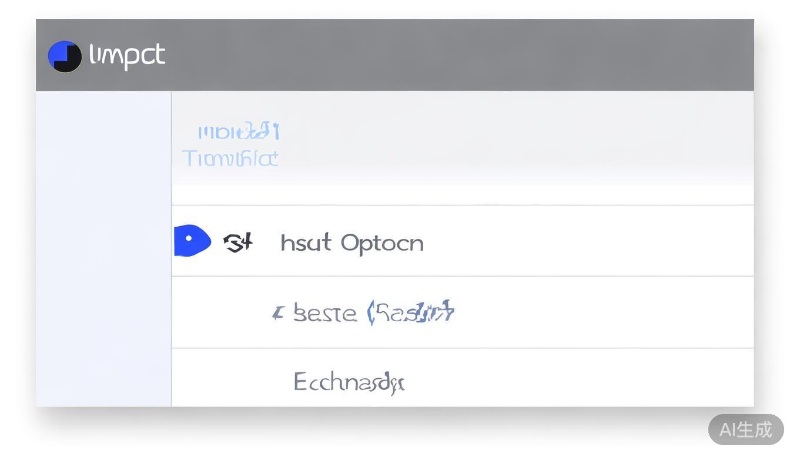Click the "AI生成" watermark badge
Image resolution: width=790 pixels, height=451 pixels.
(x=745, y=429)
